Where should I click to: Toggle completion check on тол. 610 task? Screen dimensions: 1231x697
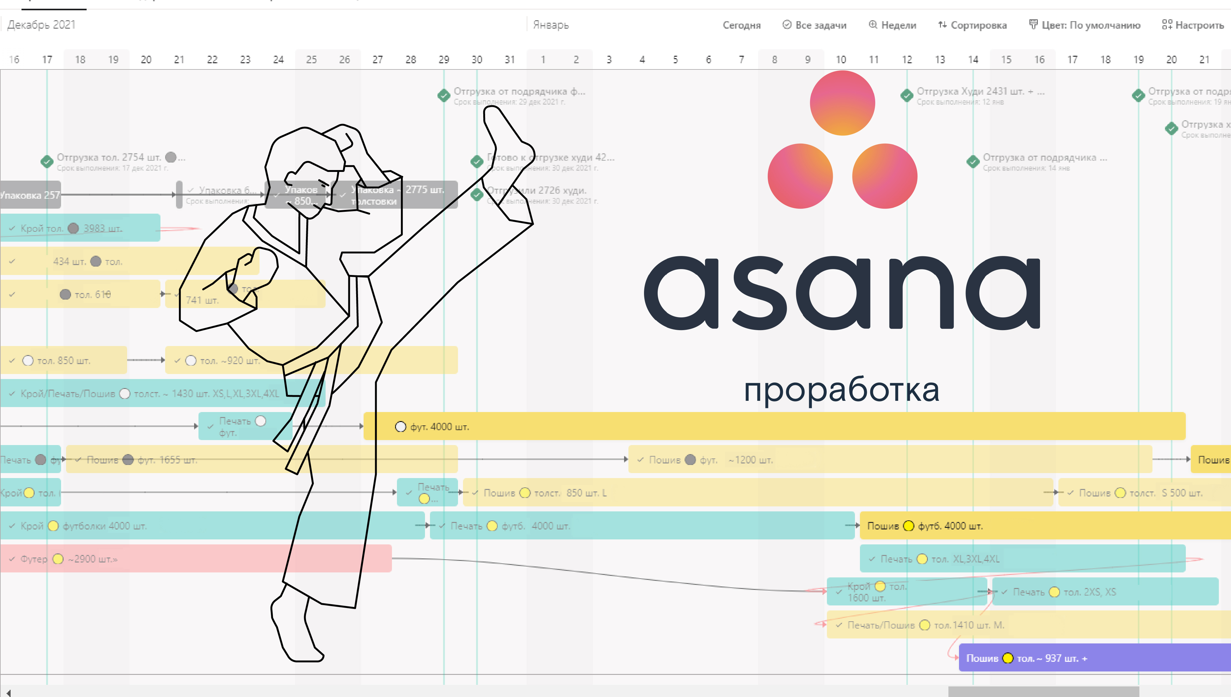(12, 294)
